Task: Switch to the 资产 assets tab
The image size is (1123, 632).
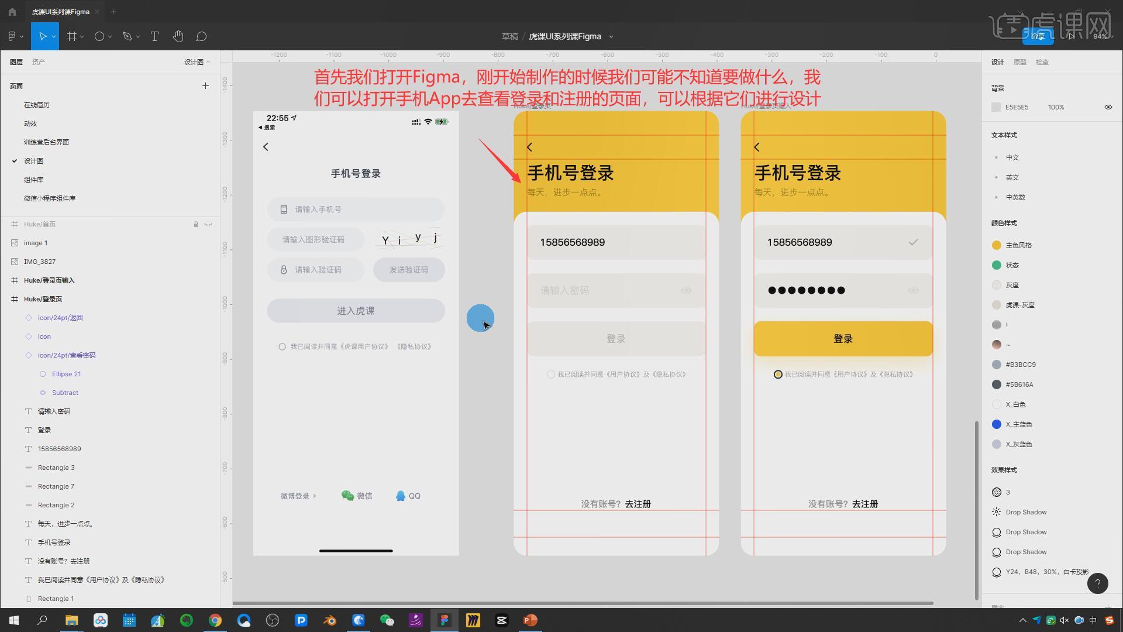Action: click(x=39, y=62)
